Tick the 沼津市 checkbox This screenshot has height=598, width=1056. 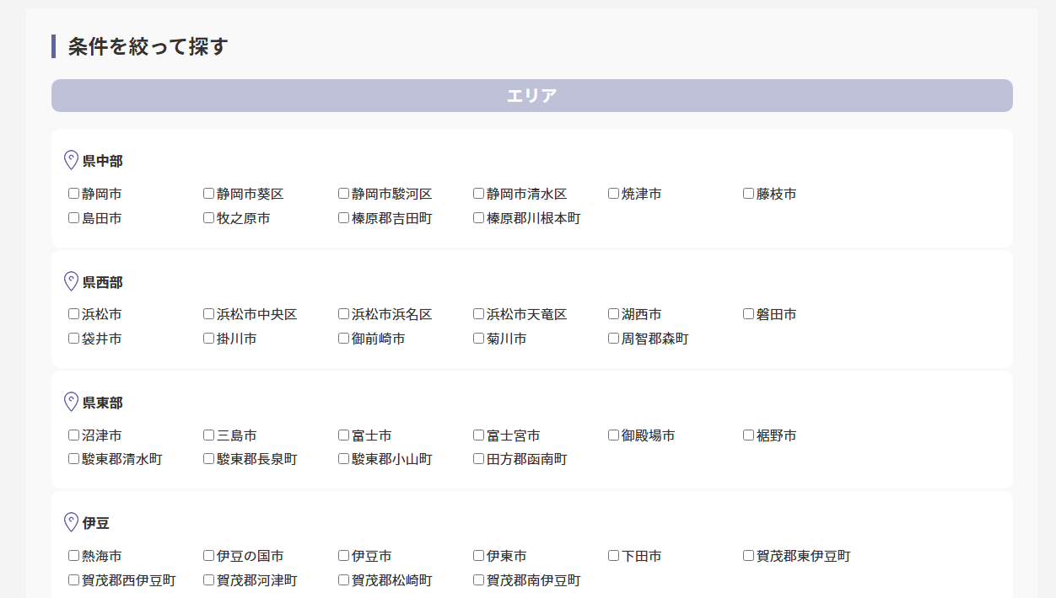pos(73,435)
